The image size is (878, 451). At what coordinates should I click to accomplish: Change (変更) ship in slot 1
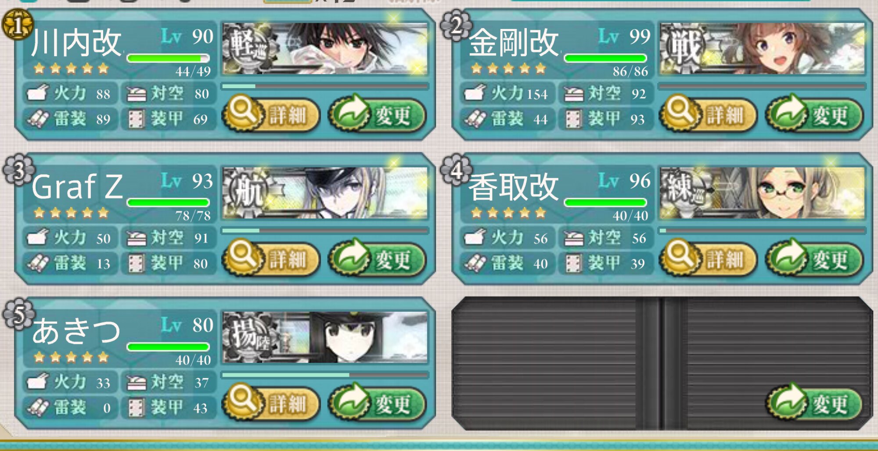pos(377,115)
